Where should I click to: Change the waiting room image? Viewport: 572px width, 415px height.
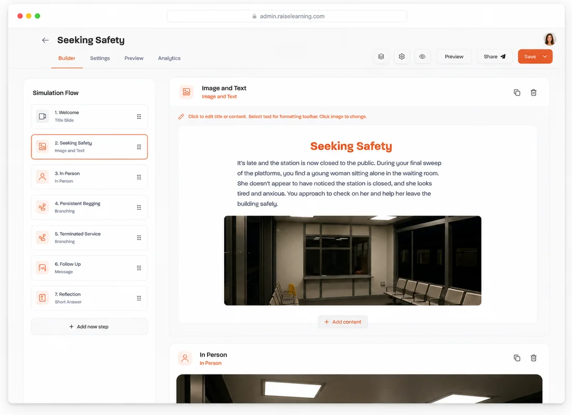(x=353, y=261)
